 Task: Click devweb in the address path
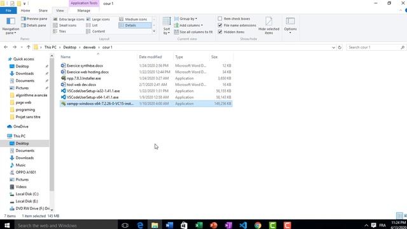tap(89, 47)
